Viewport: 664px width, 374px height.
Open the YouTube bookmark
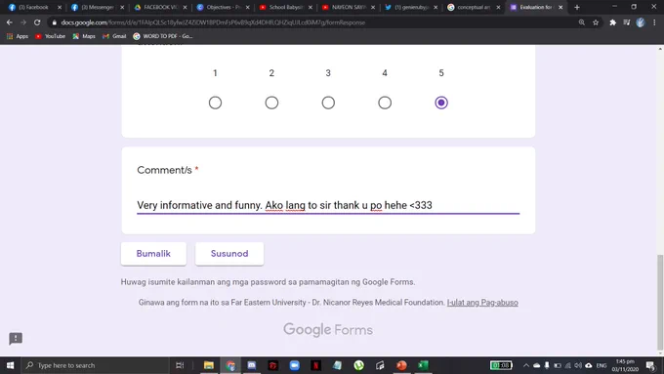[51, 36]
